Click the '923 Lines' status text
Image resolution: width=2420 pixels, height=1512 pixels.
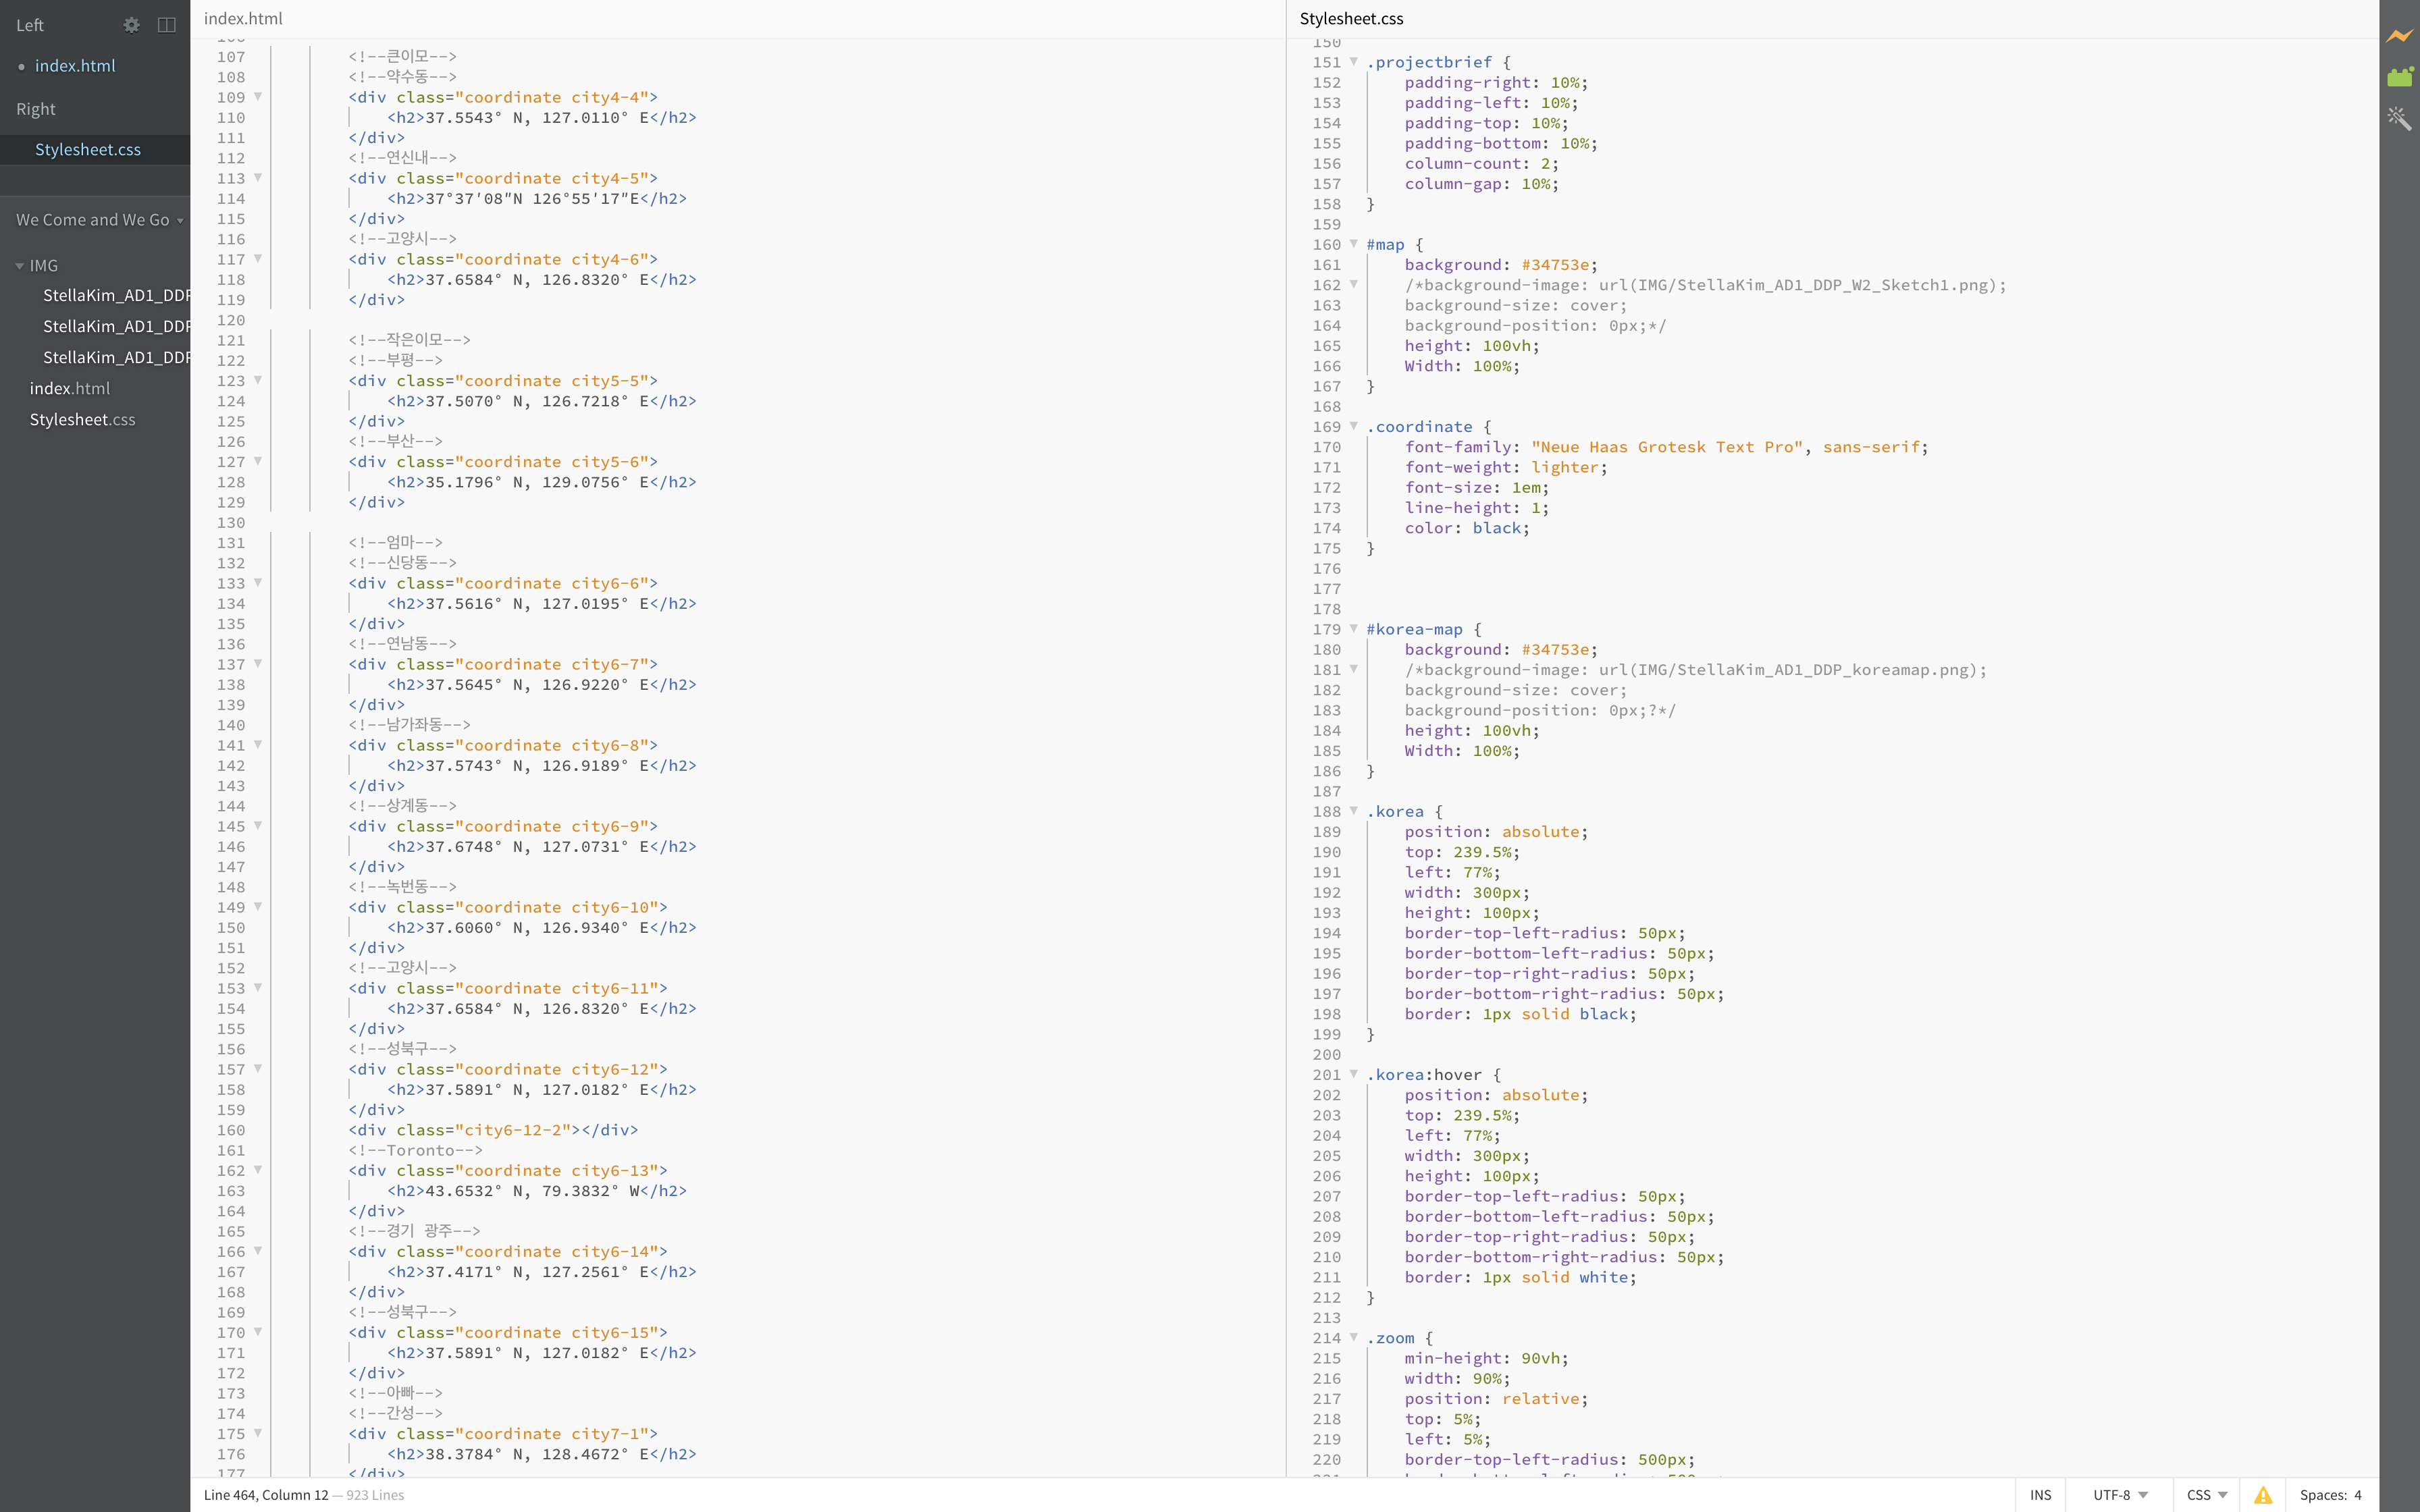(375, 1495)
